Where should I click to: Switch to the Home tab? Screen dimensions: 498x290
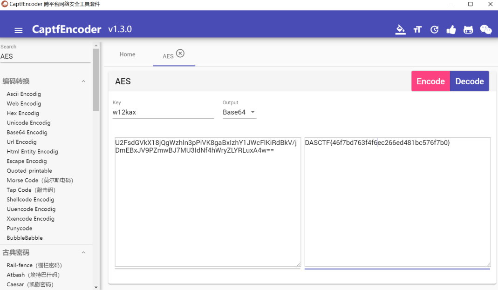coord(127,54)
